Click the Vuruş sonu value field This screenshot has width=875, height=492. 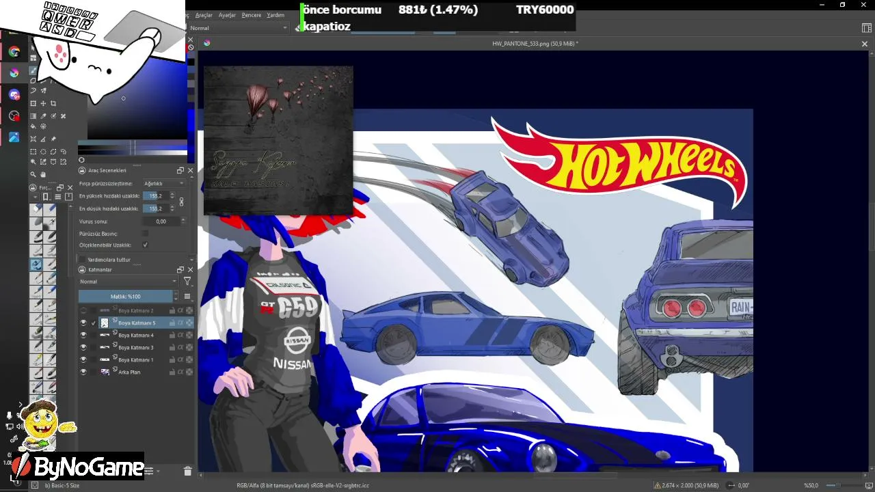[x=161, y=221]
